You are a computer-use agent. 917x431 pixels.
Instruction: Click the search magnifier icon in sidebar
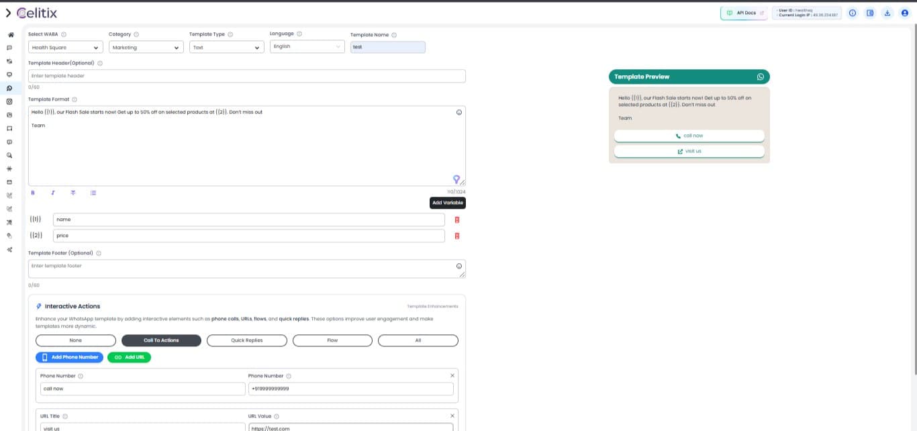(x=9, y=155)
